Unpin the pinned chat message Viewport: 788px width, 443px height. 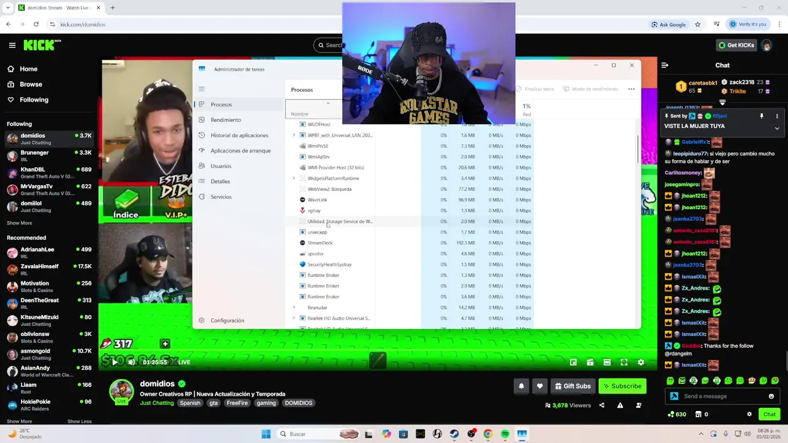pyautogui.click(x=762, y=116)
